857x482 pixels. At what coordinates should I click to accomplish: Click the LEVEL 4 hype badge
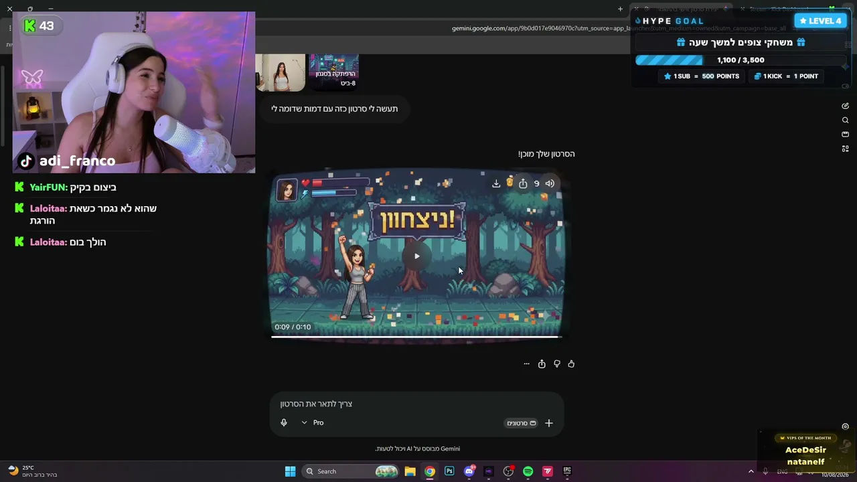pyautogui.click(x=820, y=21)
